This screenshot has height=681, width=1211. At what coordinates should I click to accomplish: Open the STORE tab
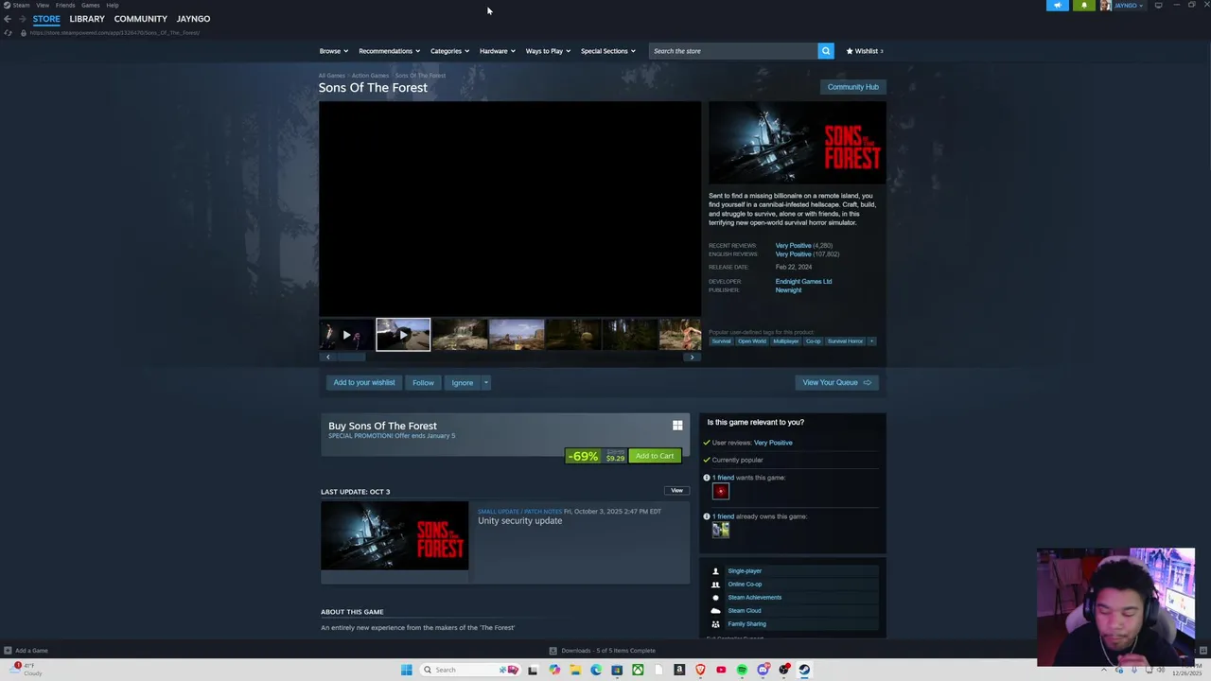coord(46,19)
